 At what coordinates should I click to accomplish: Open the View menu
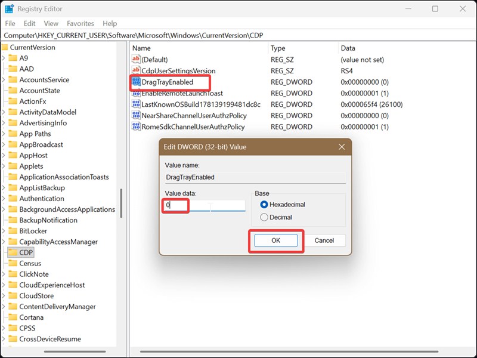point(51,23)
